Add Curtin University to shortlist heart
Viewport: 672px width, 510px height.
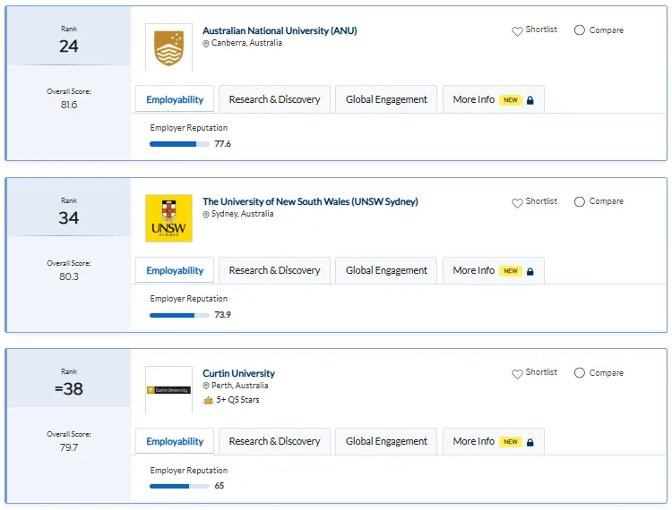(517, 373)
